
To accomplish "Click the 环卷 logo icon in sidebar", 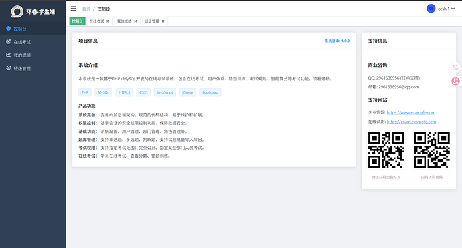I will click(17, 12).
